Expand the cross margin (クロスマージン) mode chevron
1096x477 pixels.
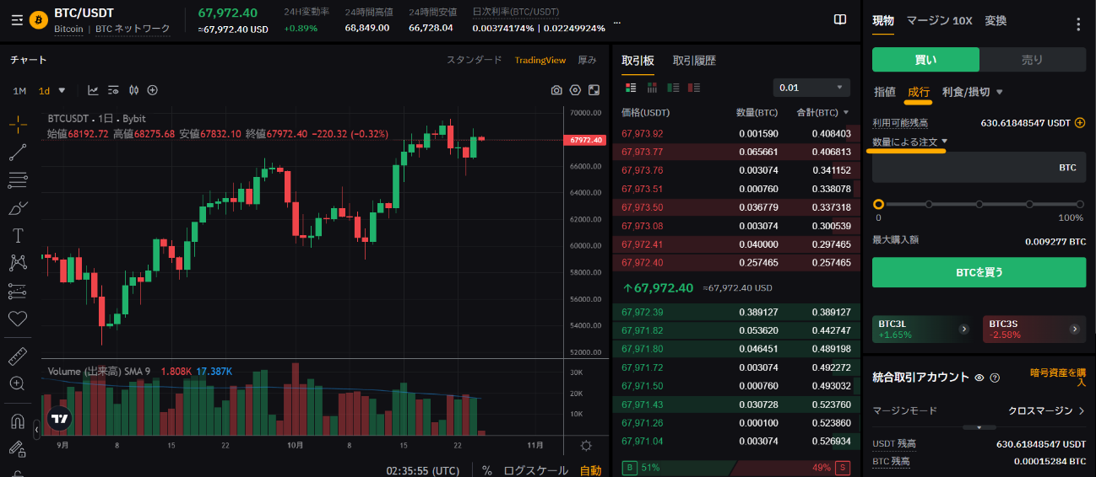tap(1082, 411)
